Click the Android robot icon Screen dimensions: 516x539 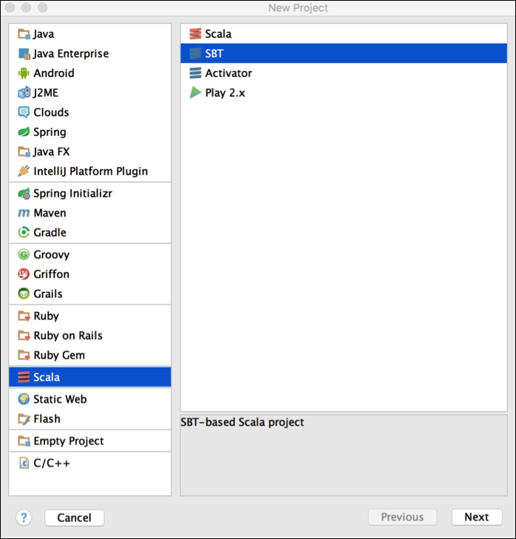point(24,73)
